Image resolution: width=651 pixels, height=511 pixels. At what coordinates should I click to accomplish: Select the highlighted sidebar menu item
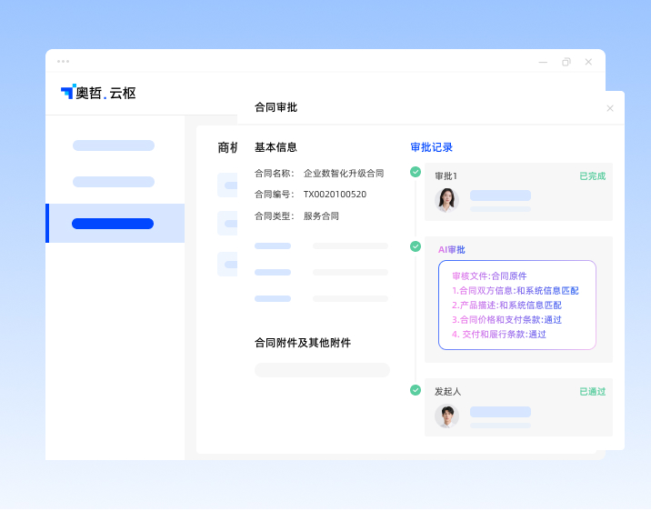[x=113, y=224]
